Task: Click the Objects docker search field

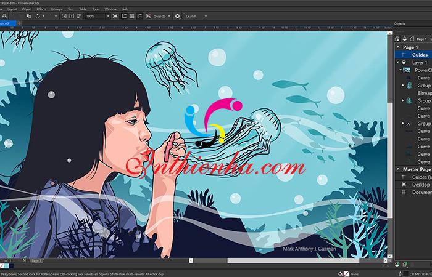Action: pyautogui.click(x=413, y=31)
